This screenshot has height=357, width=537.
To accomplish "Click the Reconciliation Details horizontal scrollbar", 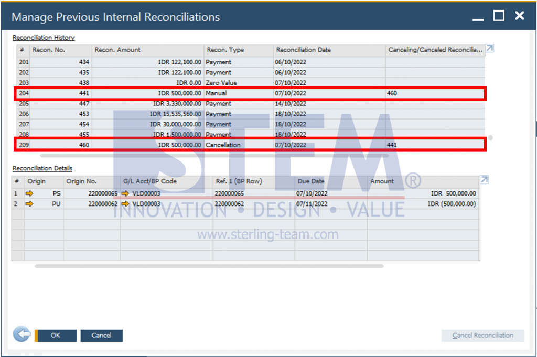I will tap(209, 266).
